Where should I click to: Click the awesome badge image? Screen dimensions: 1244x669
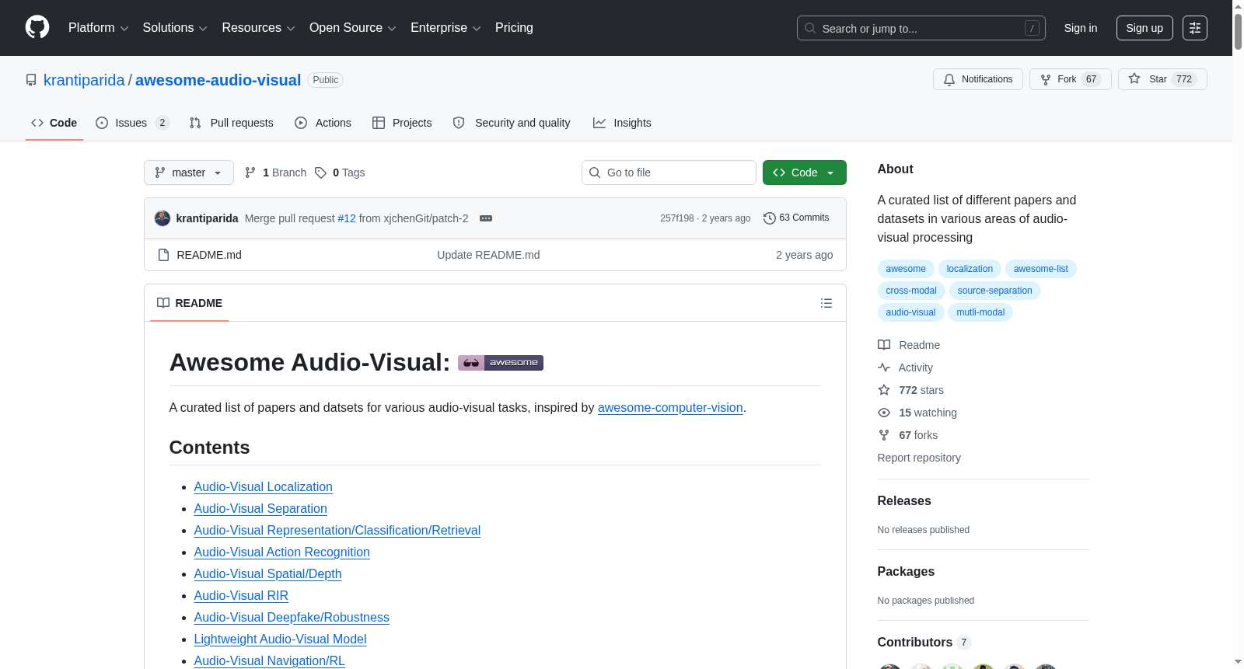click(x=501, y=363)
